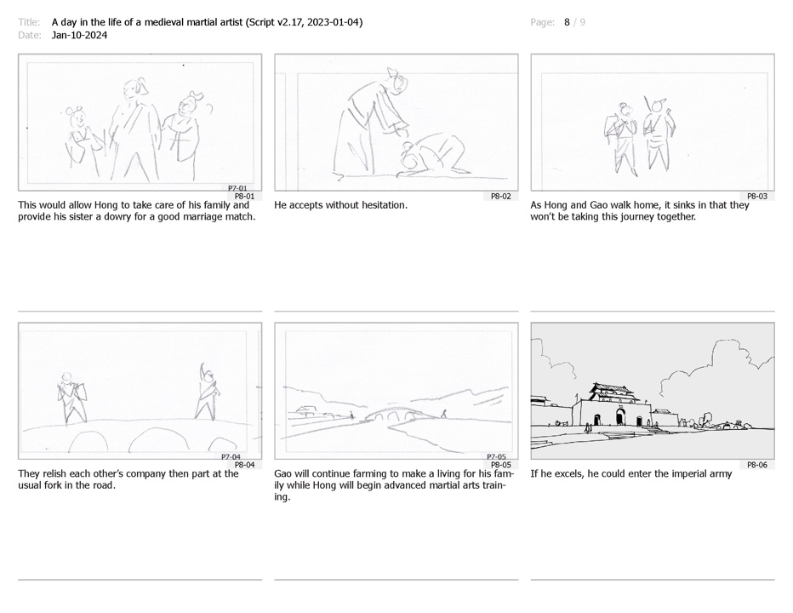Select panel P8-02 showing the kneeling figure

click(x=396, y=123)
